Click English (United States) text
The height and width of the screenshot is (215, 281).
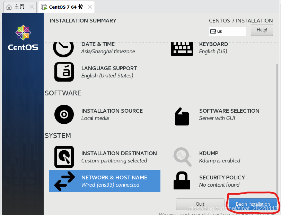tap(107, 76)
